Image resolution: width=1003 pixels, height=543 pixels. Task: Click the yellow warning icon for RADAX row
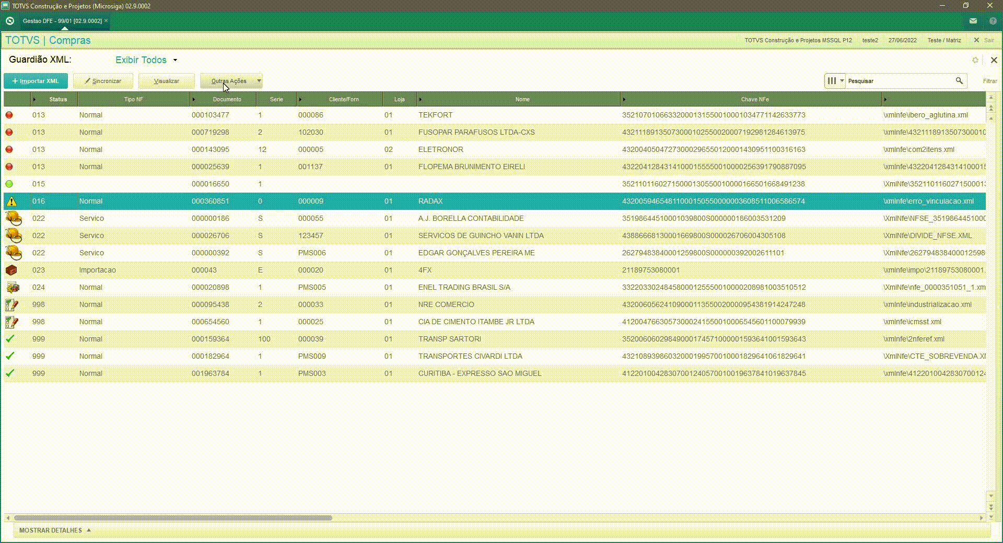tap(11, 201)
